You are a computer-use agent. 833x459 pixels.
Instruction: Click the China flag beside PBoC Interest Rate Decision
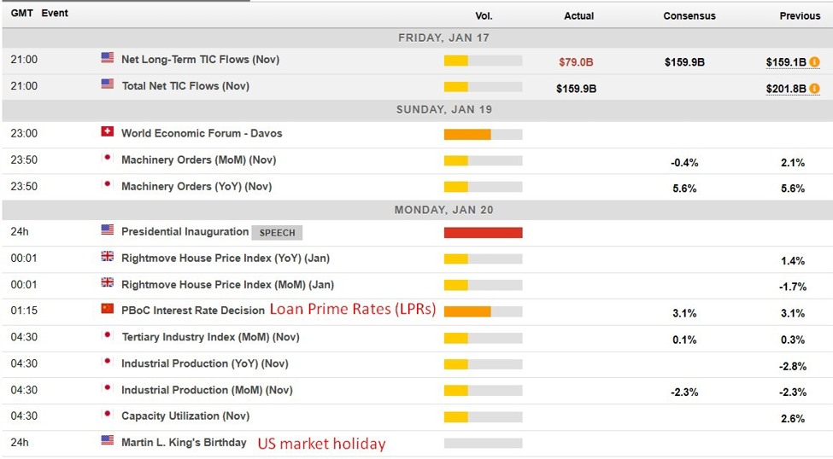coord(107,309)
